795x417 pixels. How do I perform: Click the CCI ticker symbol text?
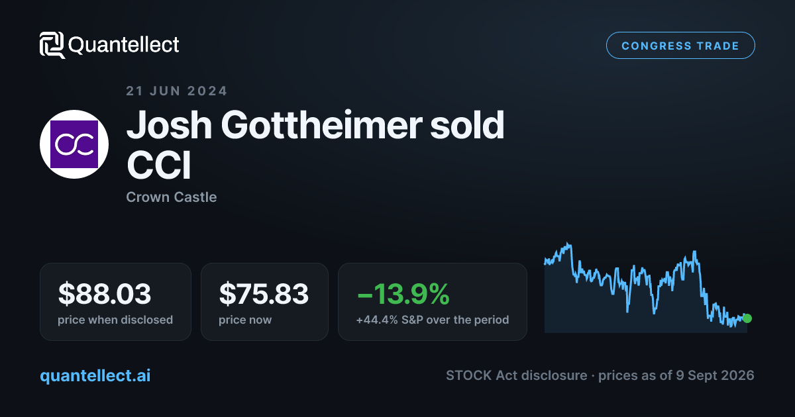tap(158, 165)
